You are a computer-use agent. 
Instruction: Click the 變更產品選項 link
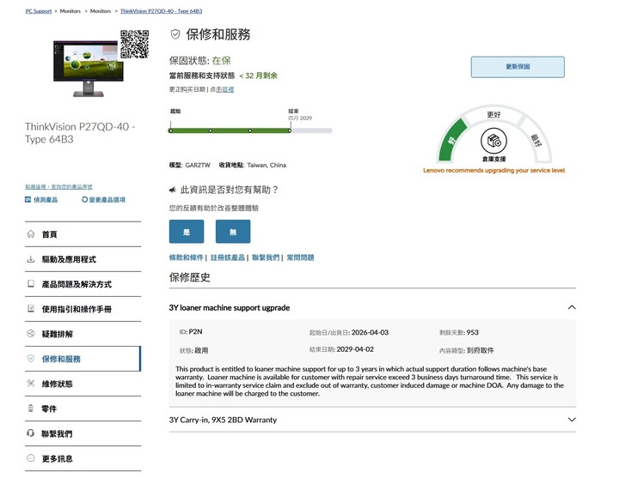(x=107, y=200)
